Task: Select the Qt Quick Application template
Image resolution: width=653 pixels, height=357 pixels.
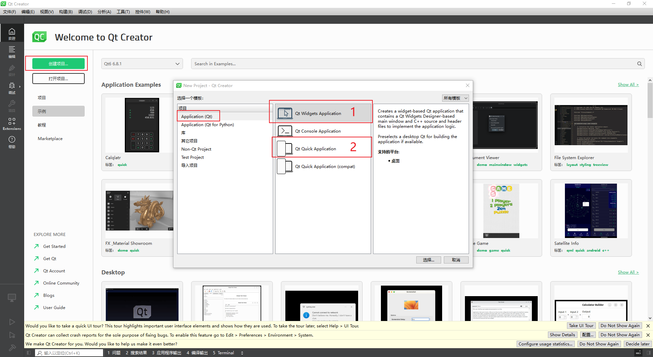Action: (x=315, y=149)
